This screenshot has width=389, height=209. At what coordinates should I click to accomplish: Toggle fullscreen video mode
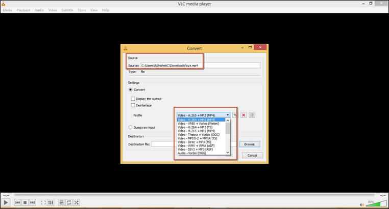43,202
